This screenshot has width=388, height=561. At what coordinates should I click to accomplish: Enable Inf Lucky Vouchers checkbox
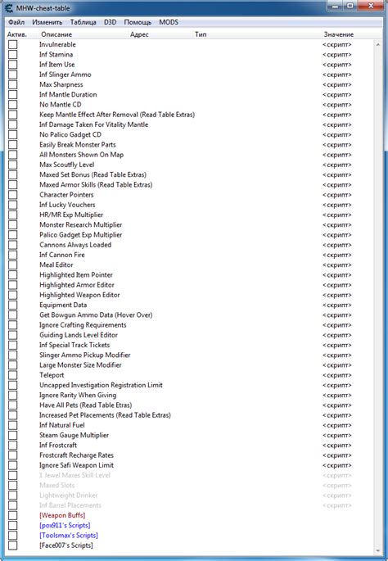coord(13,205)
